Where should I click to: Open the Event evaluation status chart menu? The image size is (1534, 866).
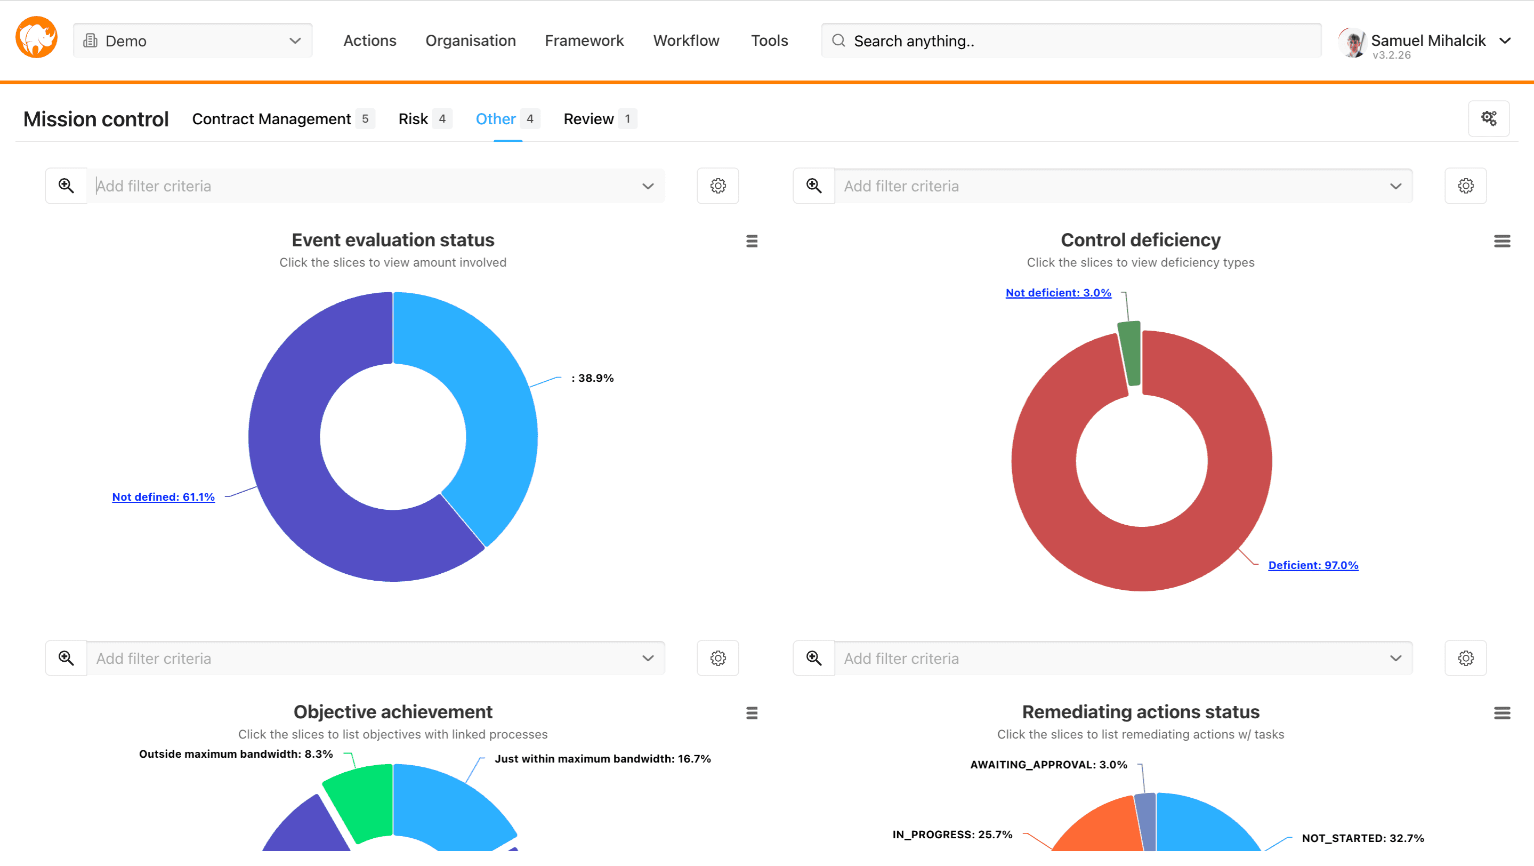[x=752, y=240]
